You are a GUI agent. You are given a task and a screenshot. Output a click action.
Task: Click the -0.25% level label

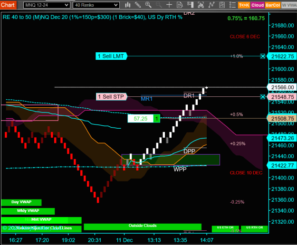tap(237, 202)
